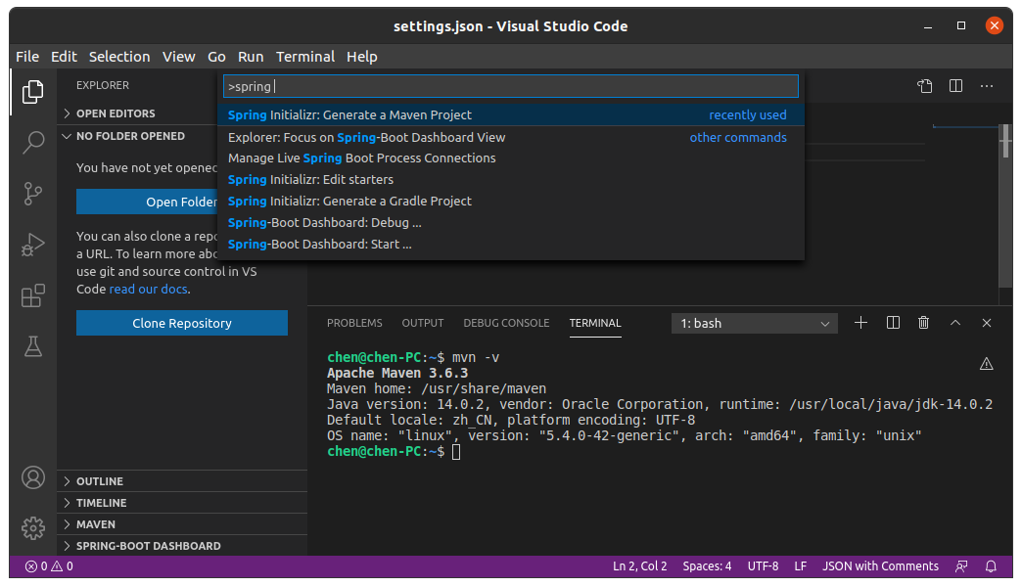Click the Clone Repository button

pyautogui.click(x=182, y=323)
